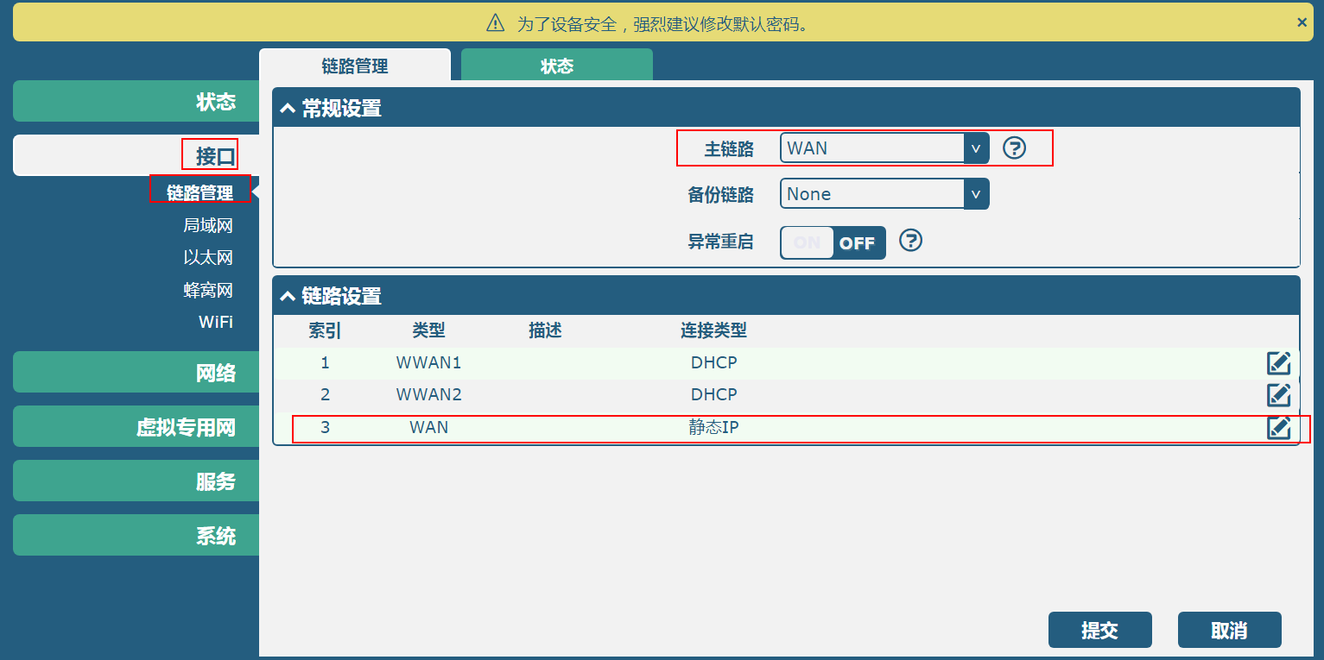This screenshot has height=660, width=1324.
Task: Collapse the 链路设置 section
Action: [288, 297]
